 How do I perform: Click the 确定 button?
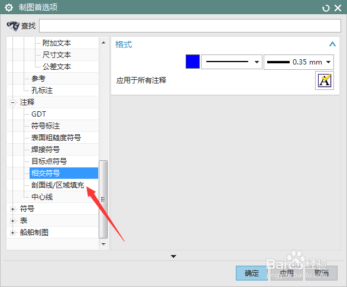pos(252,273)
